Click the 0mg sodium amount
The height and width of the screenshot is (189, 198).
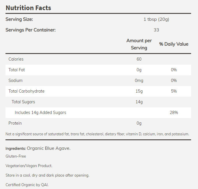(139, 81)
